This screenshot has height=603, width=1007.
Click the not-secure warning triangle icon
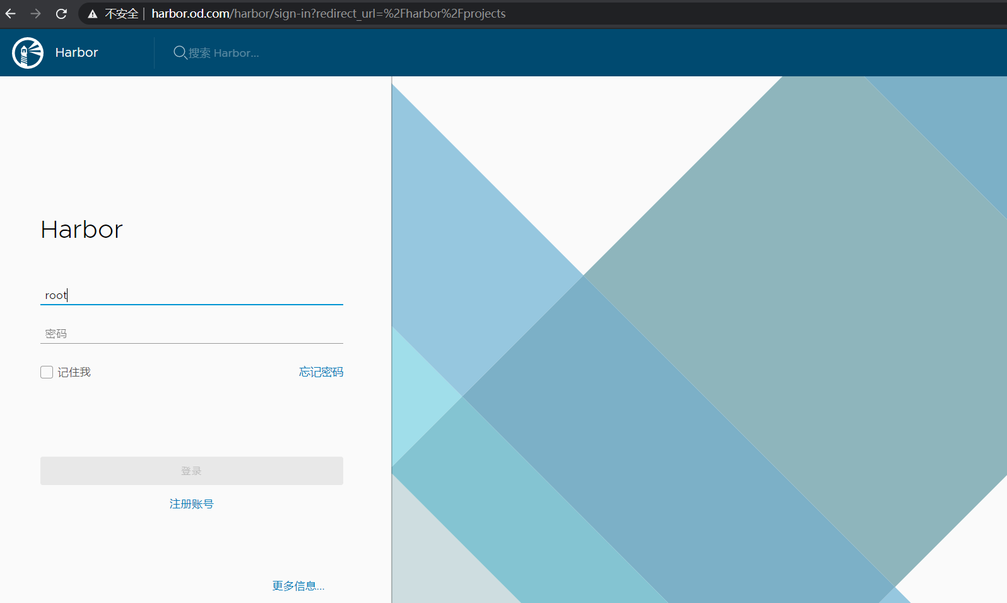[x=93, y=14]
